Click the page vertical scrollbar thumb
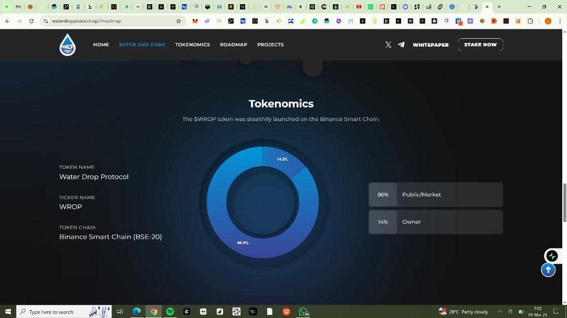Viewport: 567px width, 318px height. coord(564,203)
